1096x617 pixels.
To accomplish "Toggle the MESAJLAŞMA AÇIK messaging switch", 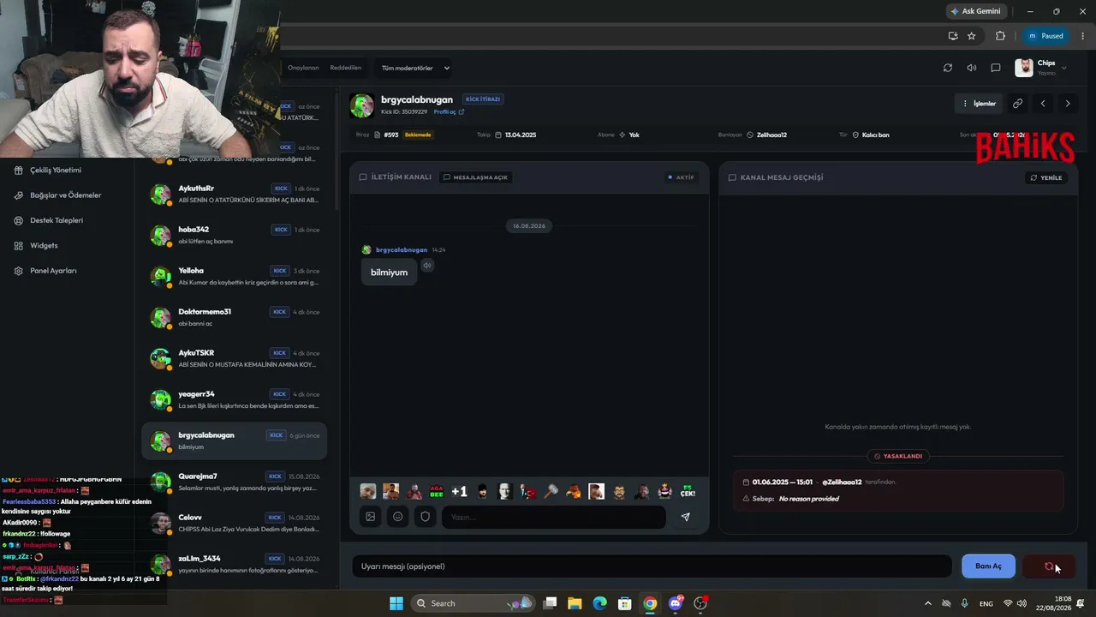I will pyautogui.click(x=476, y=177).
